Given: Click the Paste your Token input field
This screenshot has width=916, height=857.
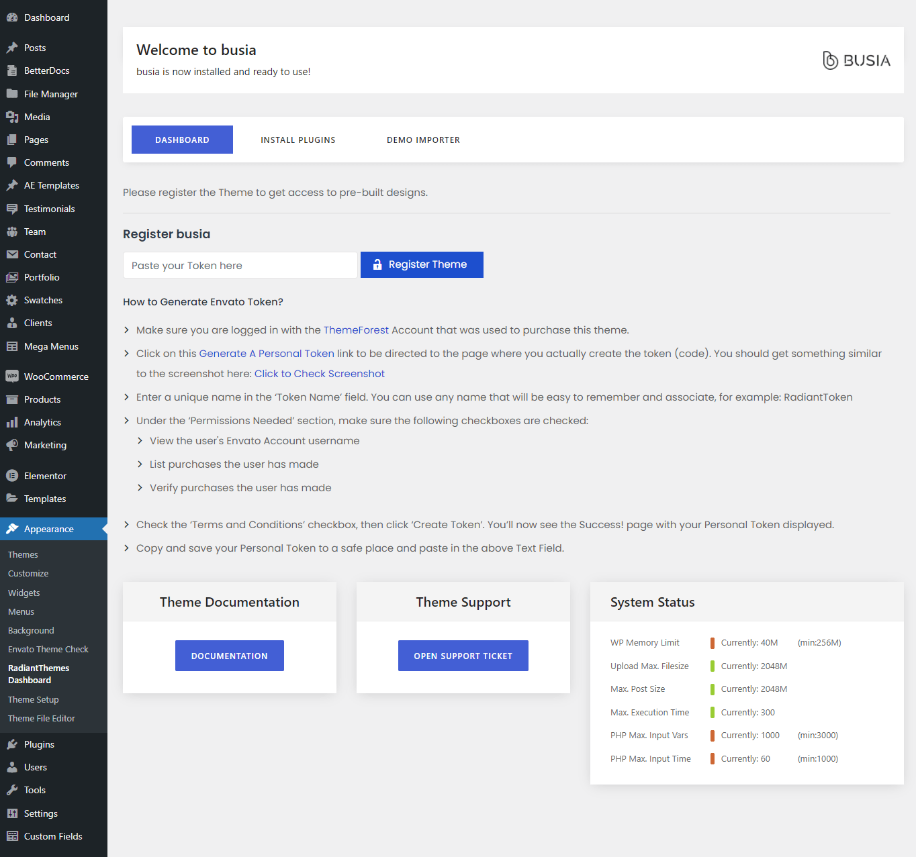Looking at the screenshot, I should pyautogui.click(x=240, y=265).
